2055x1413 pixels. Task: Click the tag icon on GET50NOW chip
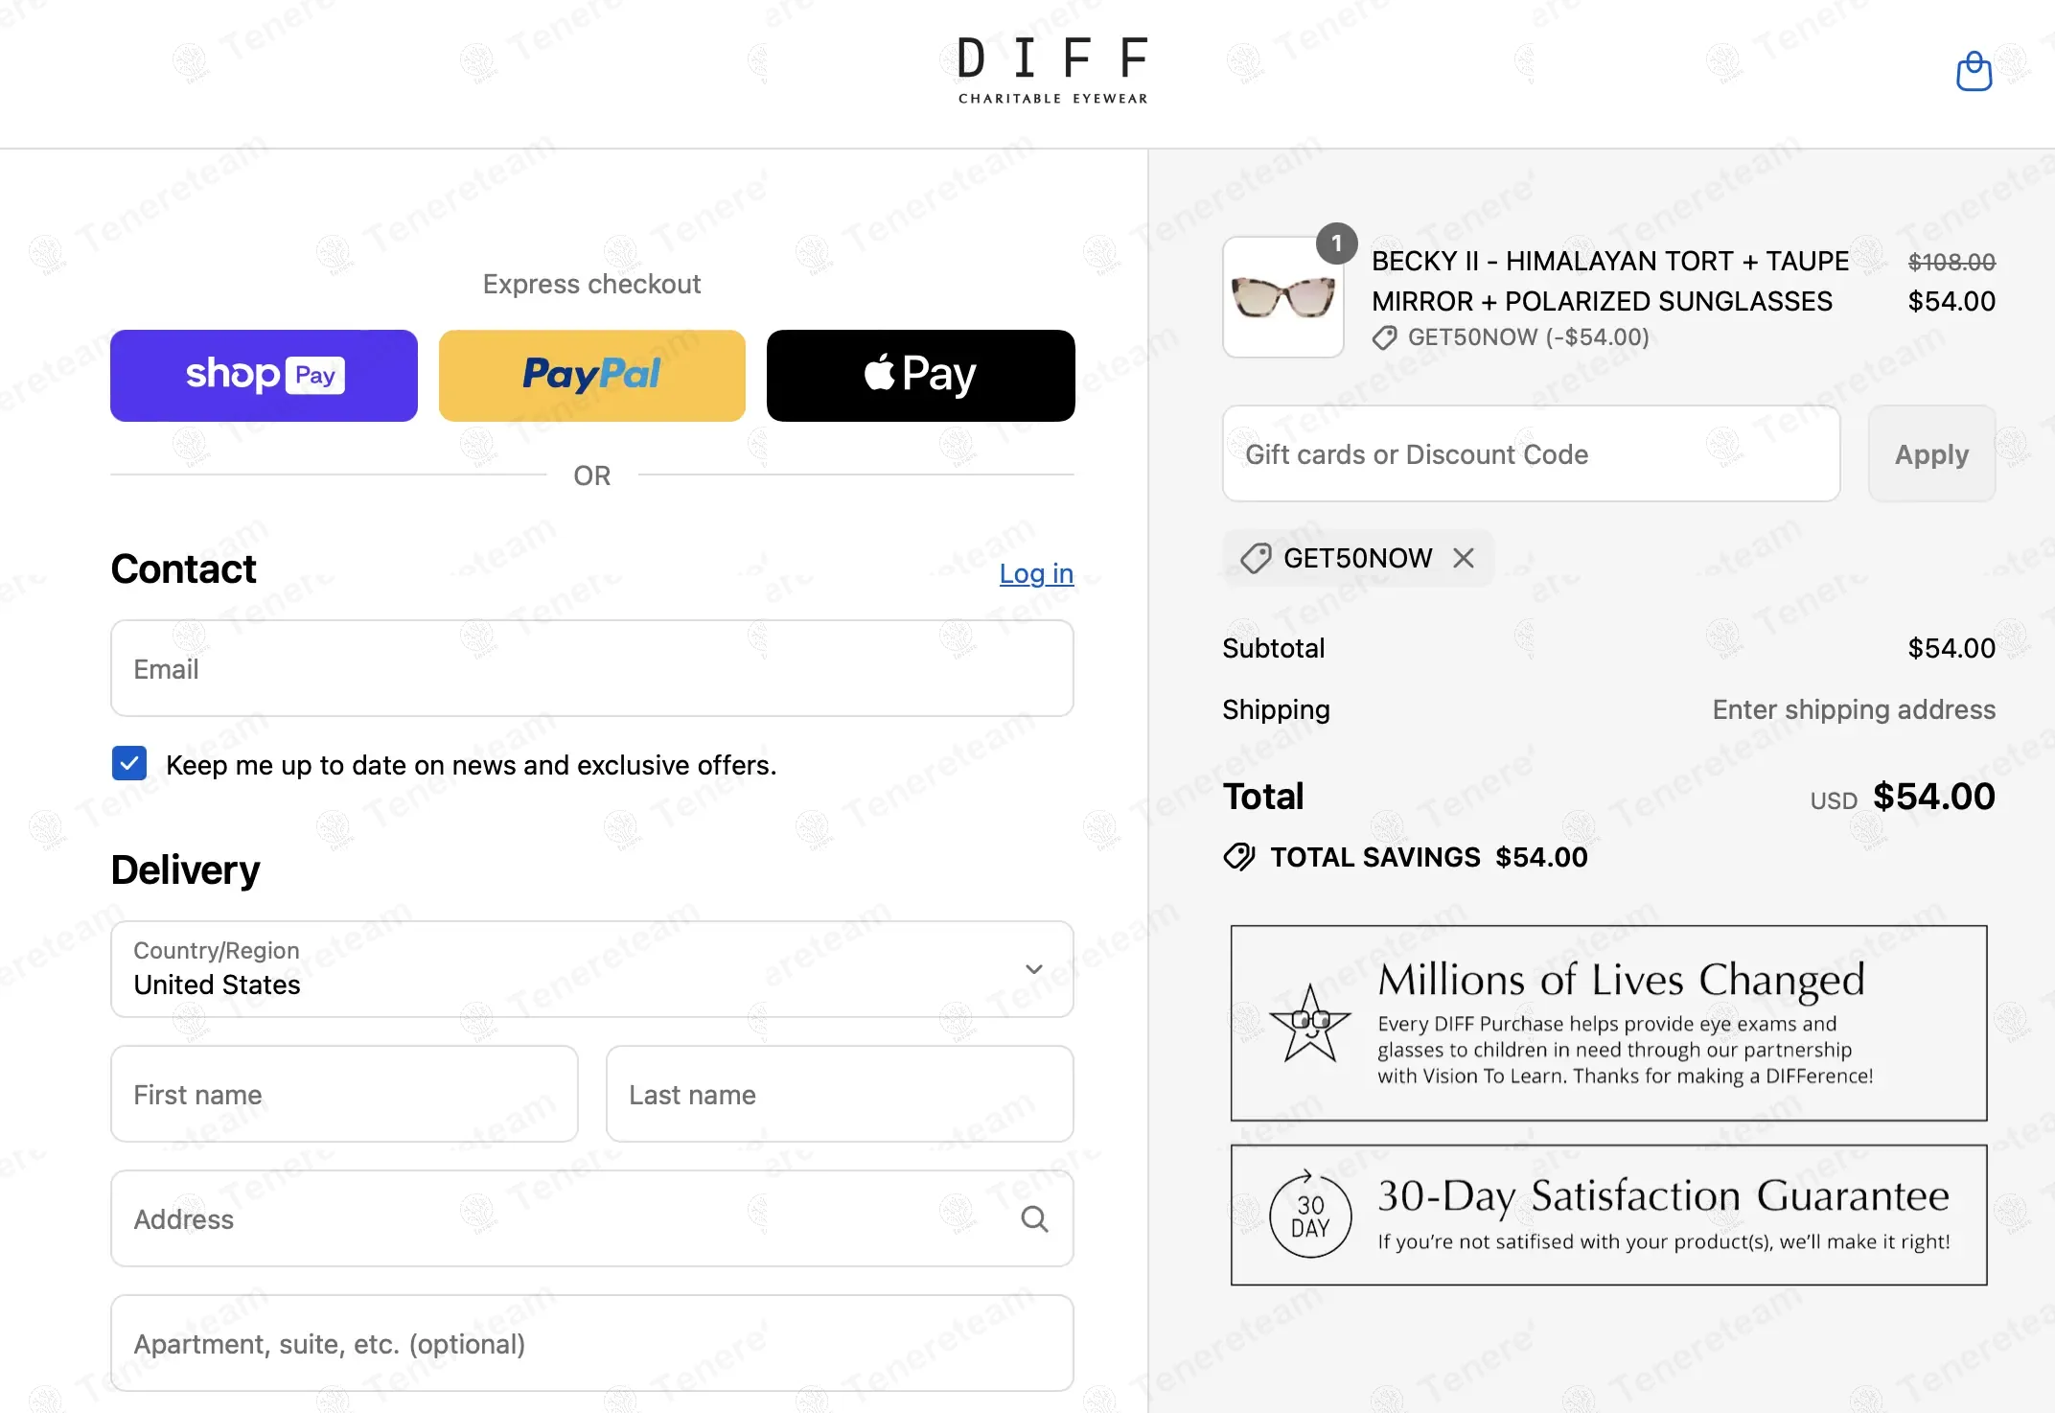coord(1255,558)
